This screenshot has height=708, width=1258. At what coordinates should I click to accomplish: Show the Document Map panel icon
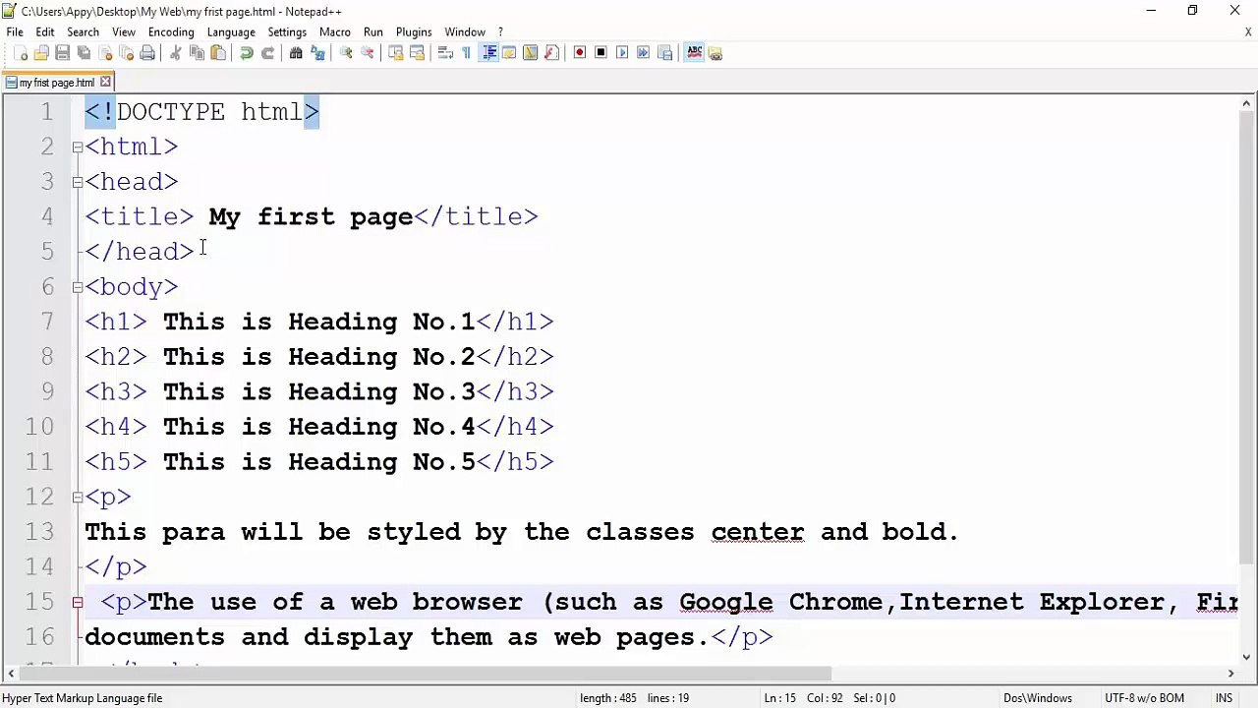[531, 53]
